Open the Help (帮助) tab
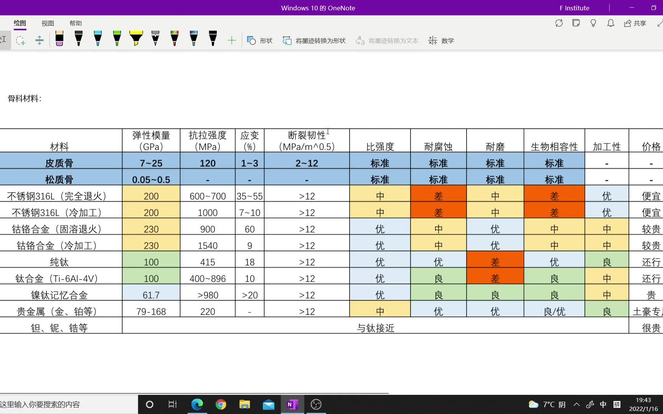 76,23
